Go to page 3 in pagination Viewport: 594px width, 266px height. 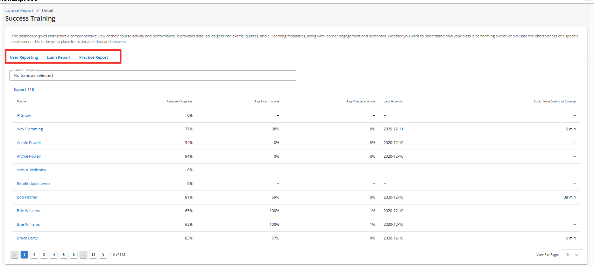point(44,255)
